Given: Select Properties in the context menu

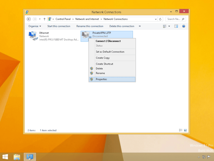Looking at the screenshot, I should (101, 79).
